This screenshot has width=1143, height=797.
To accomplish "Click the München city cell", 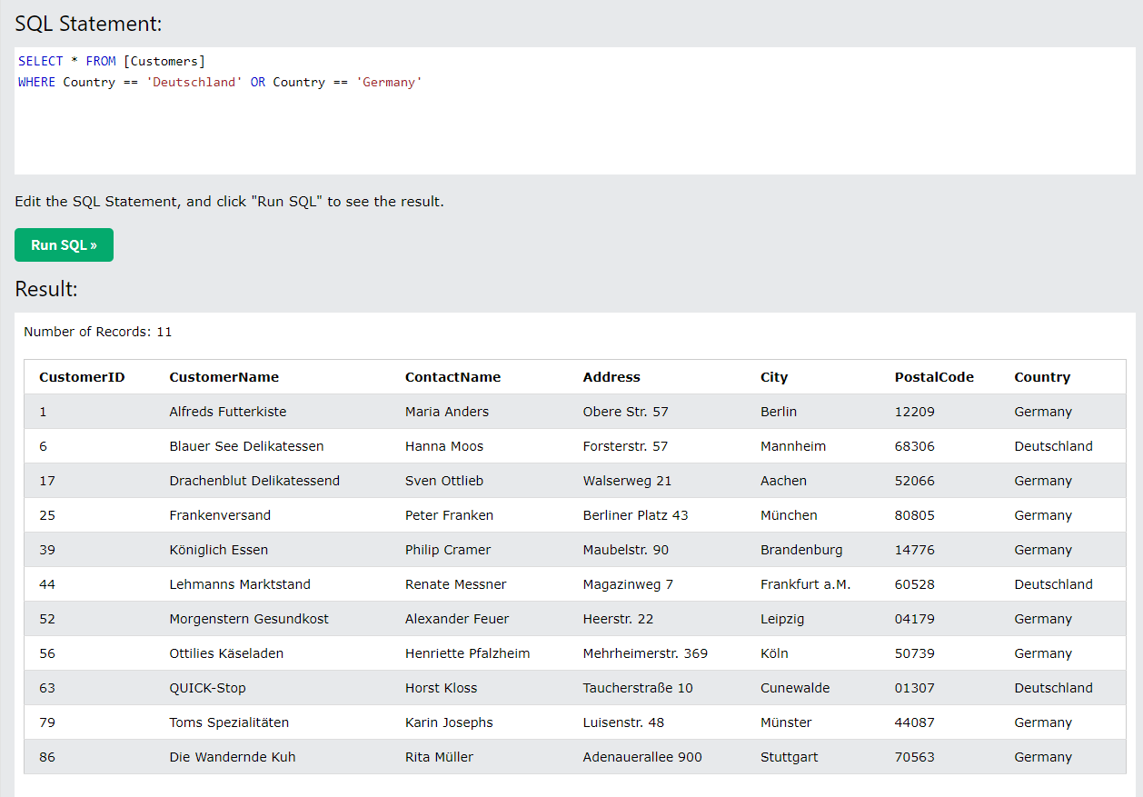I will (789, 515).
